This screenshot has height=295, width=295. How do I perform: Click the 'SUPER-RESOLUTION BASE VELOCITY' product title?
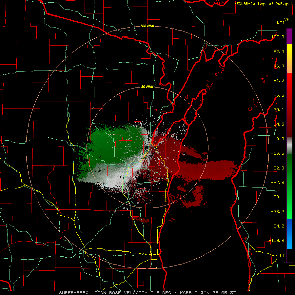[x=103, y=293]
